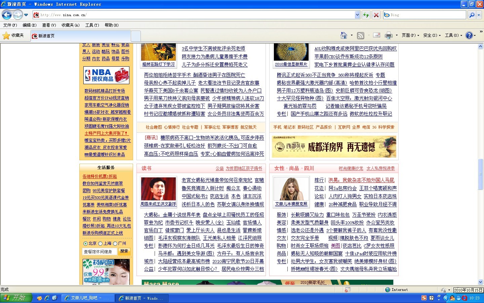Click the third Quick Launch browser icon

tap(54, 298)
